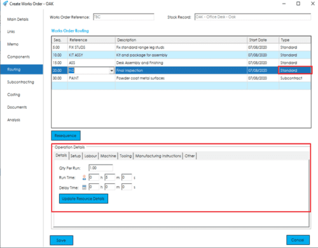The image size is (318, 248).
Task: Switch to the Other tab
Action: pos(190,156)
